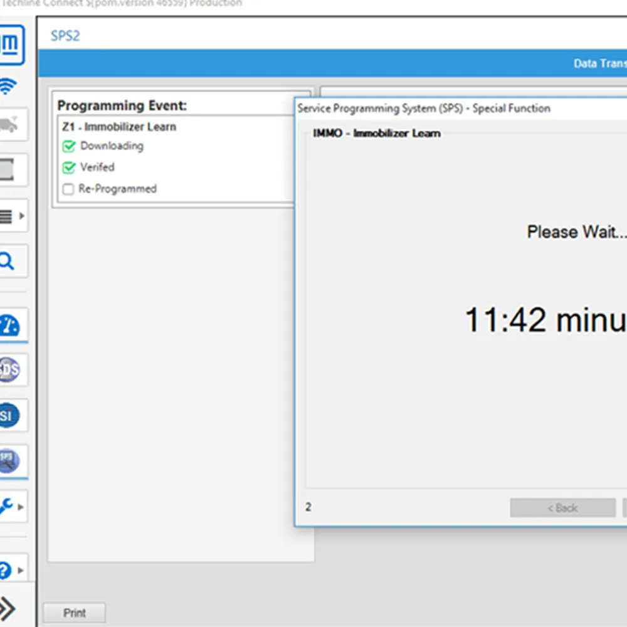627x627 pixels.
Task: Expand the list menu arrow
Action: tap(21, 216)
